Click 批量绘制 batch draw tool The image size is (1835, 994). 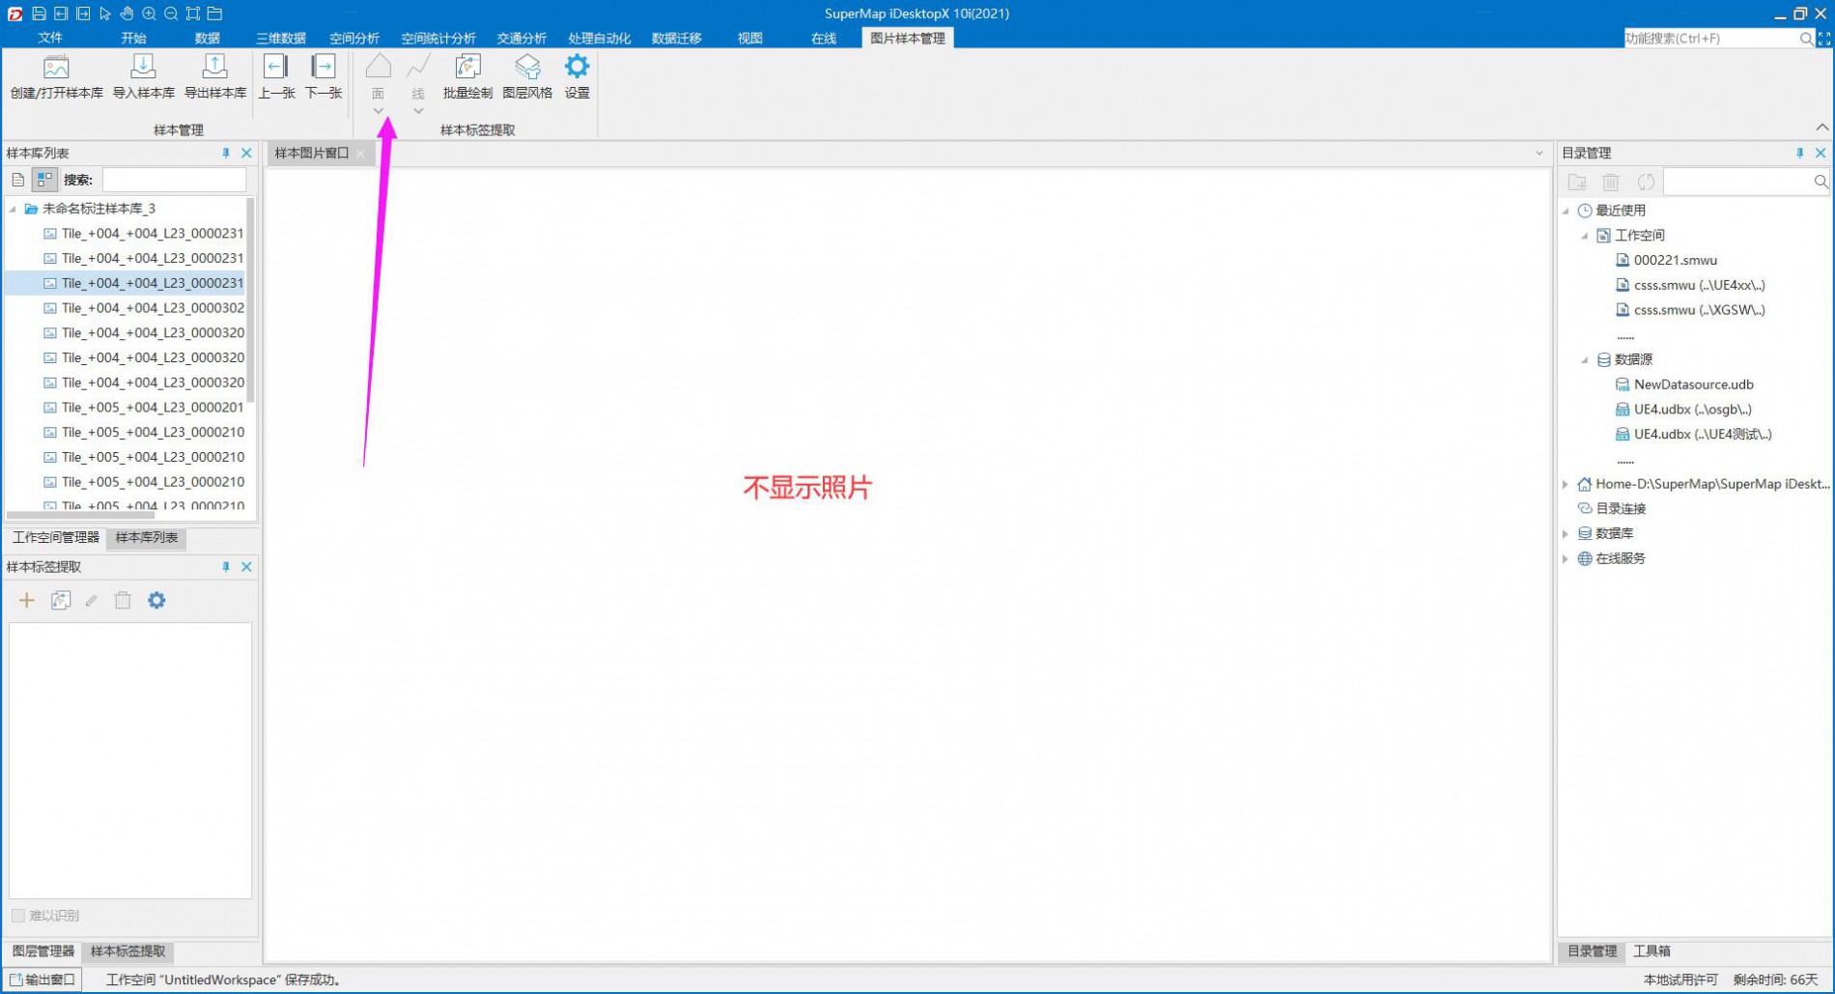[x=467, y=77]
